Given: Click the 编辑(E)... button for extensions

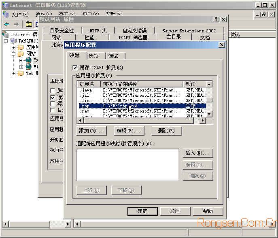Looking at the screenshot, I should (x=129, y=131).
